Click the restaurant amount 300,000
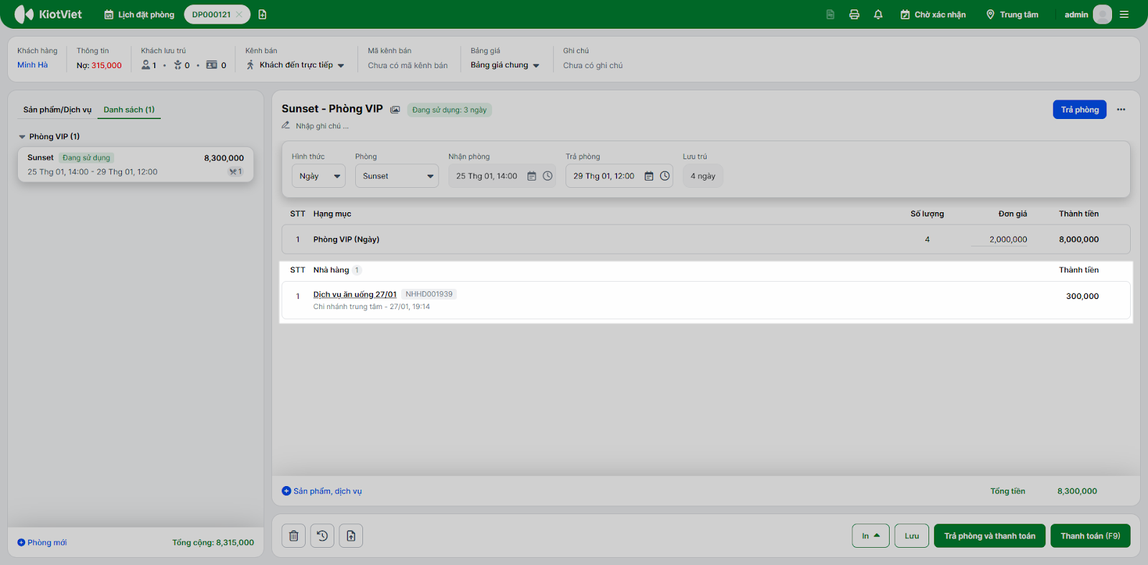Viewport: 1148px width, 565px height. (1083, 296)
